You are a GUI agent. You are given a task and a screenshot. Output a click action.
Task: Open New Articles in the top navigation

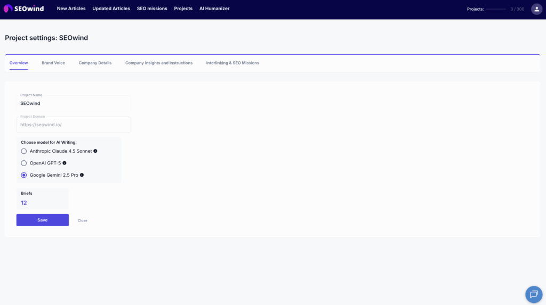[71, 9]
